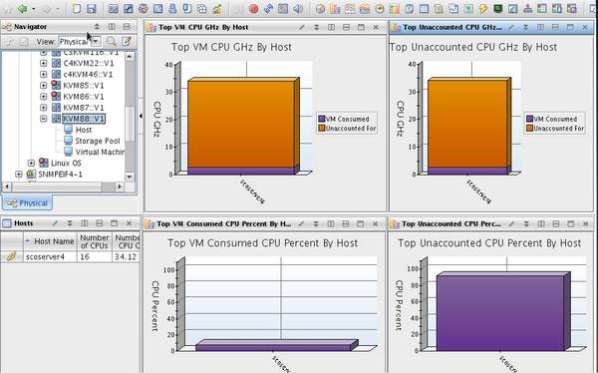Click the topology view toolbar icon
Viewport: 598px width, 373px height.
coord(527,9)
